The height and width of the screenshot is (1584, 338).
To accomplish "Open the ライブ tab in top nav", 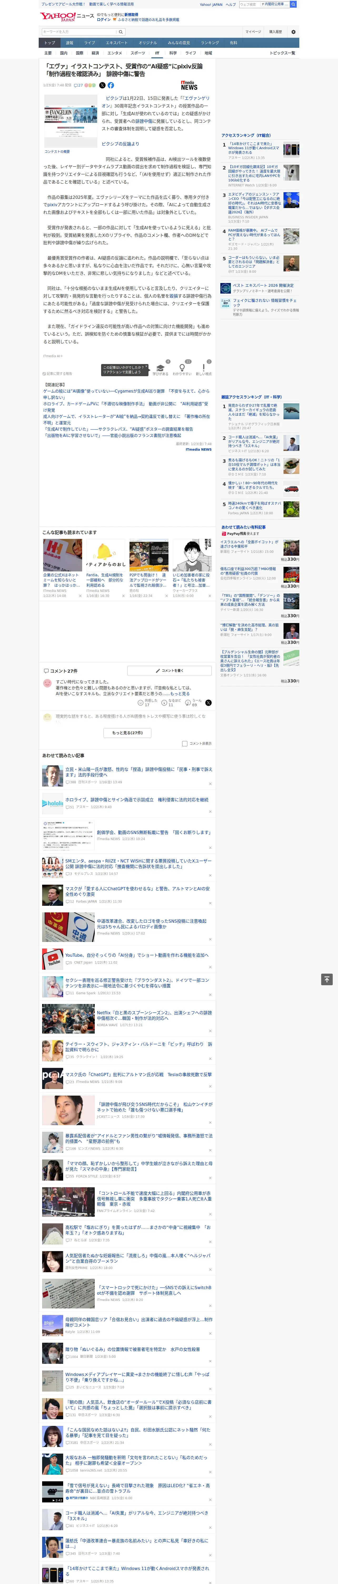I will pos(90,43).
